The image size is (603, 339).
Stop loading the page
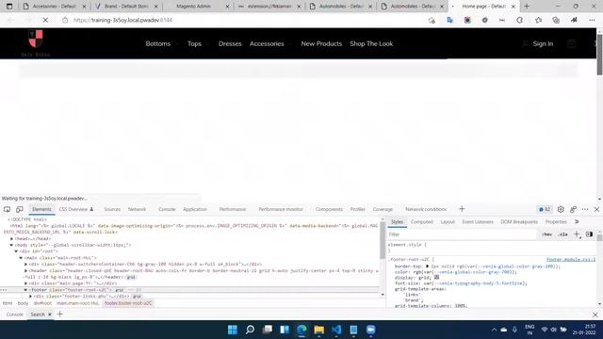(45, 20)
